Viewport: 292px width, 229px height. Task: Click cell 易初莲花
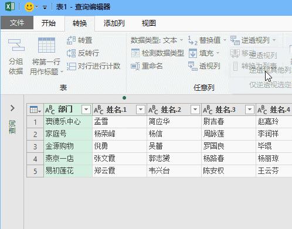[68, 171]
